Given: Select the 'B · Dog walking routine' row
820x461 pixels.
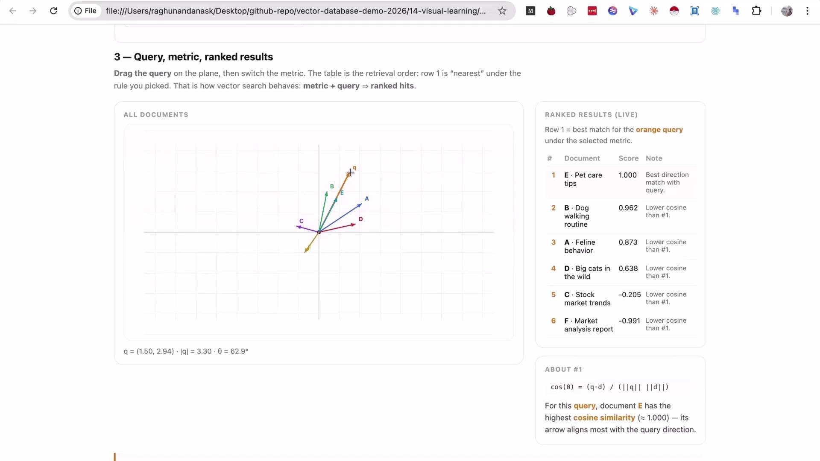Looking at the screenshot, I should pos(621,216).
